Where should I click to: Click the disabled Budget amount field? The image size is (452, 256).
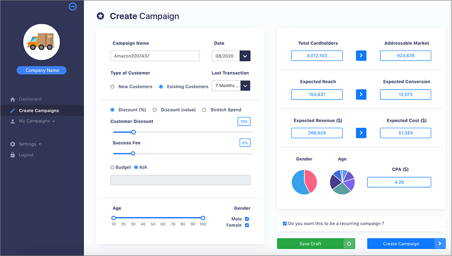coord(181,180)
